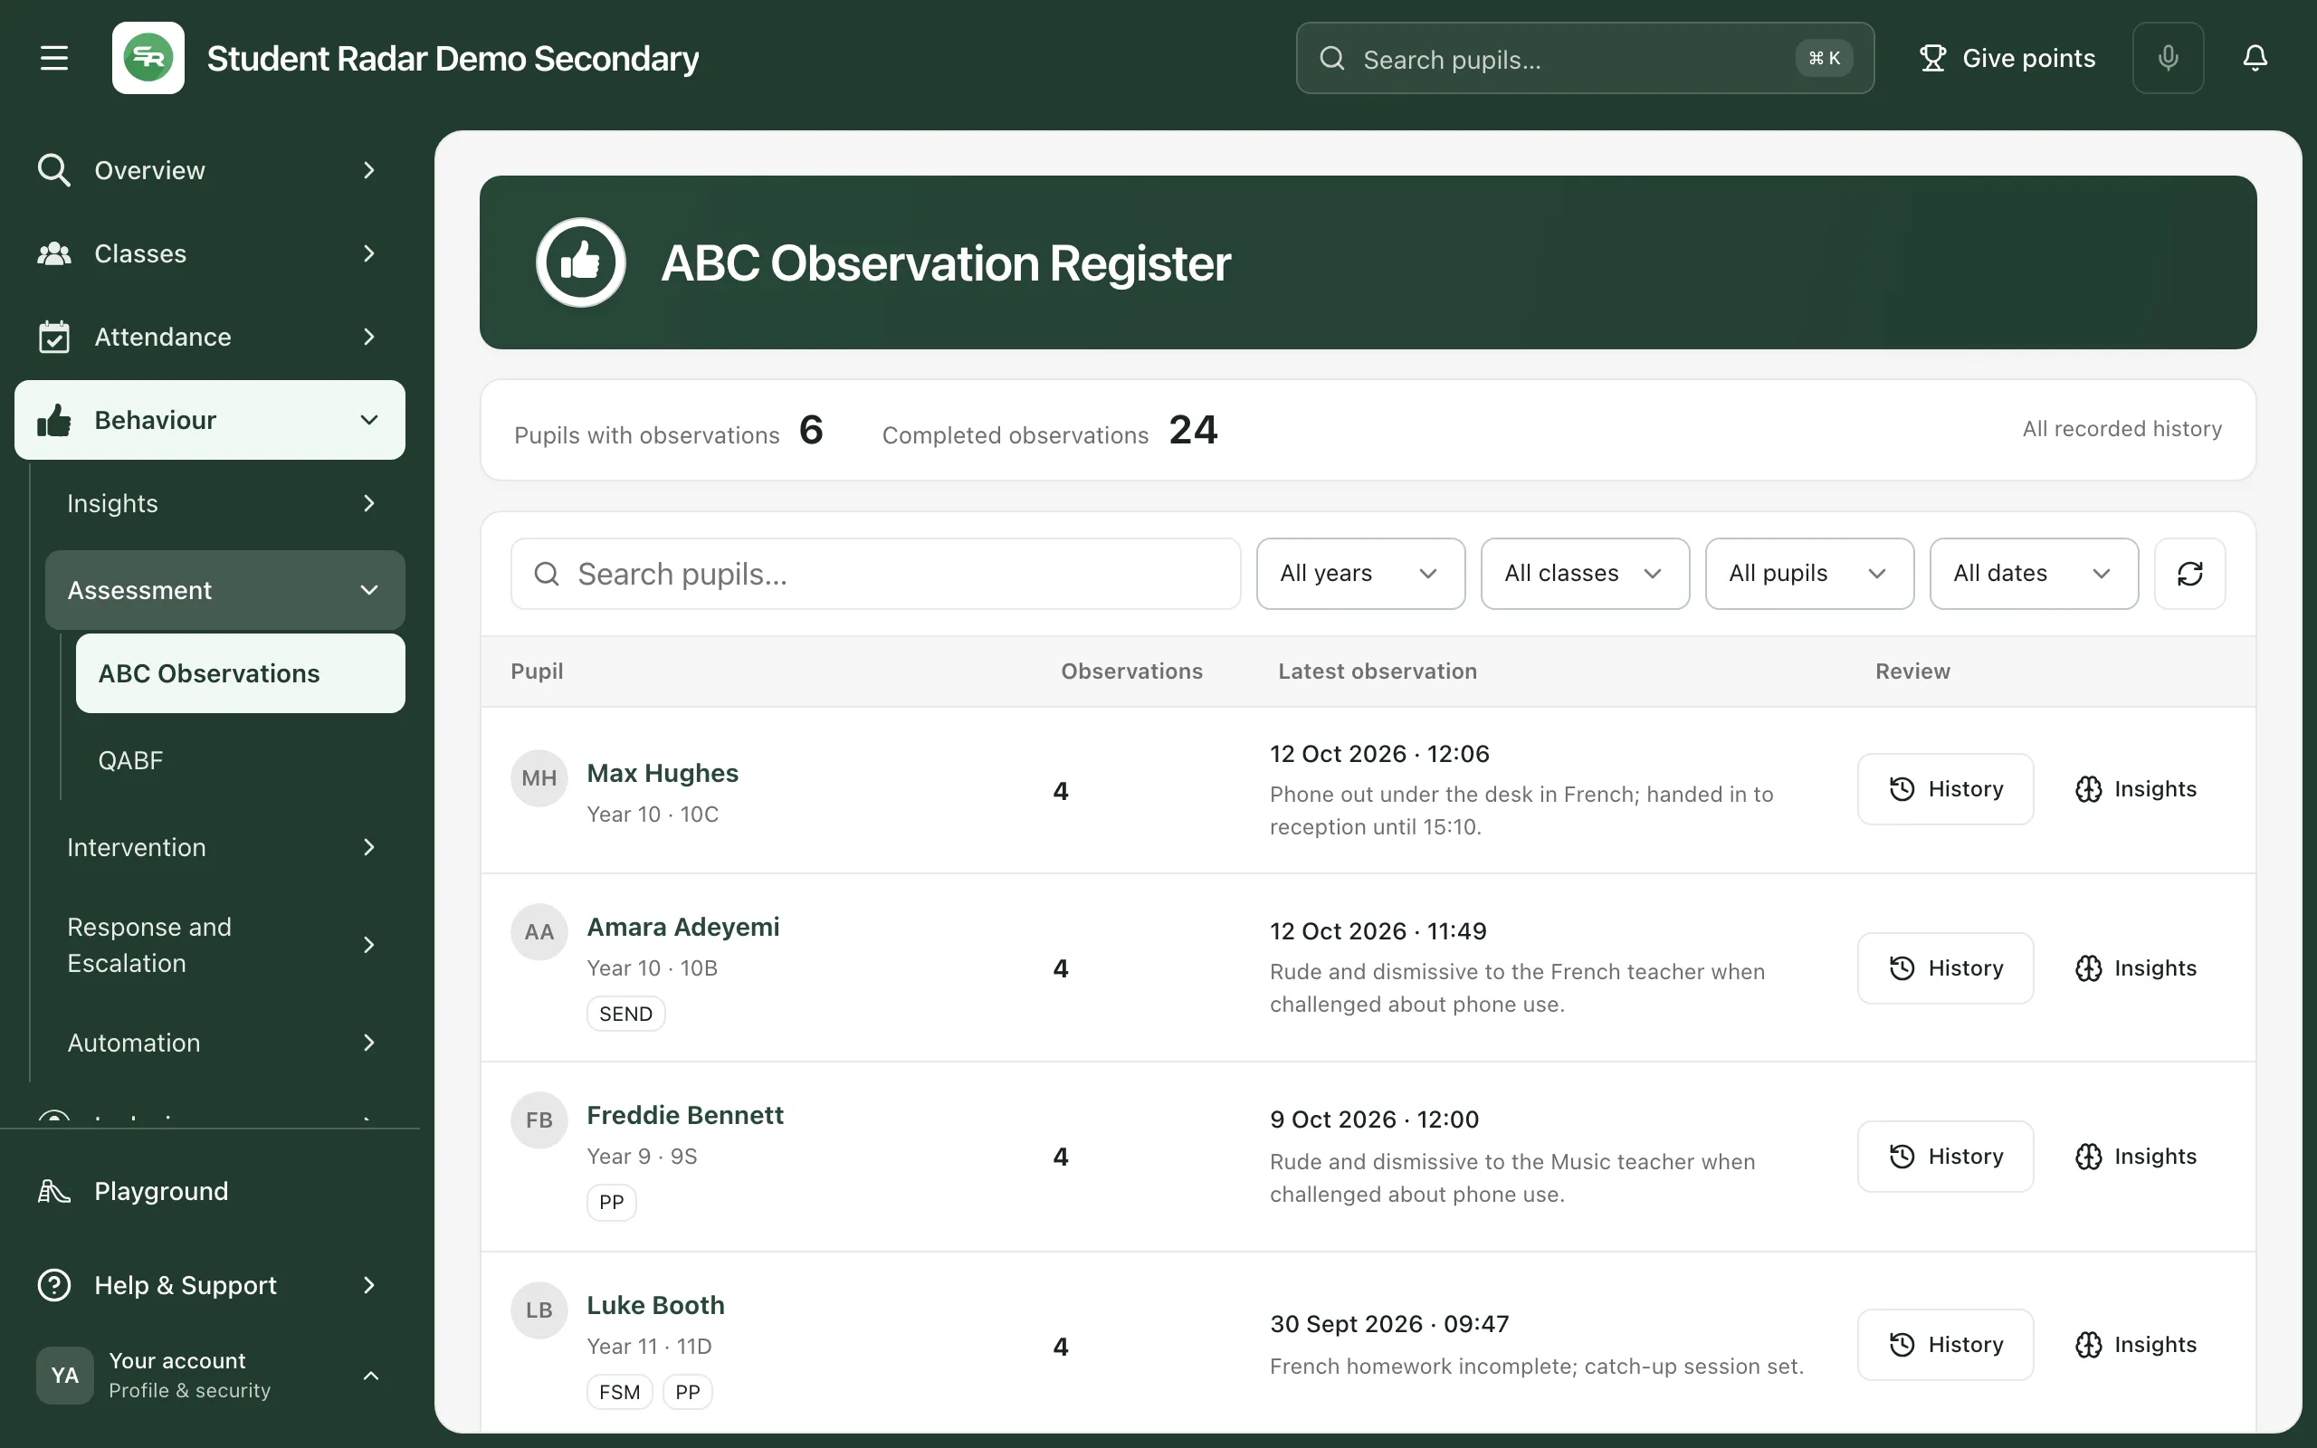Click the '12 Oct 2026 · 12:06' timestamp
2317x1448 pixels.
coord(1378,754)
